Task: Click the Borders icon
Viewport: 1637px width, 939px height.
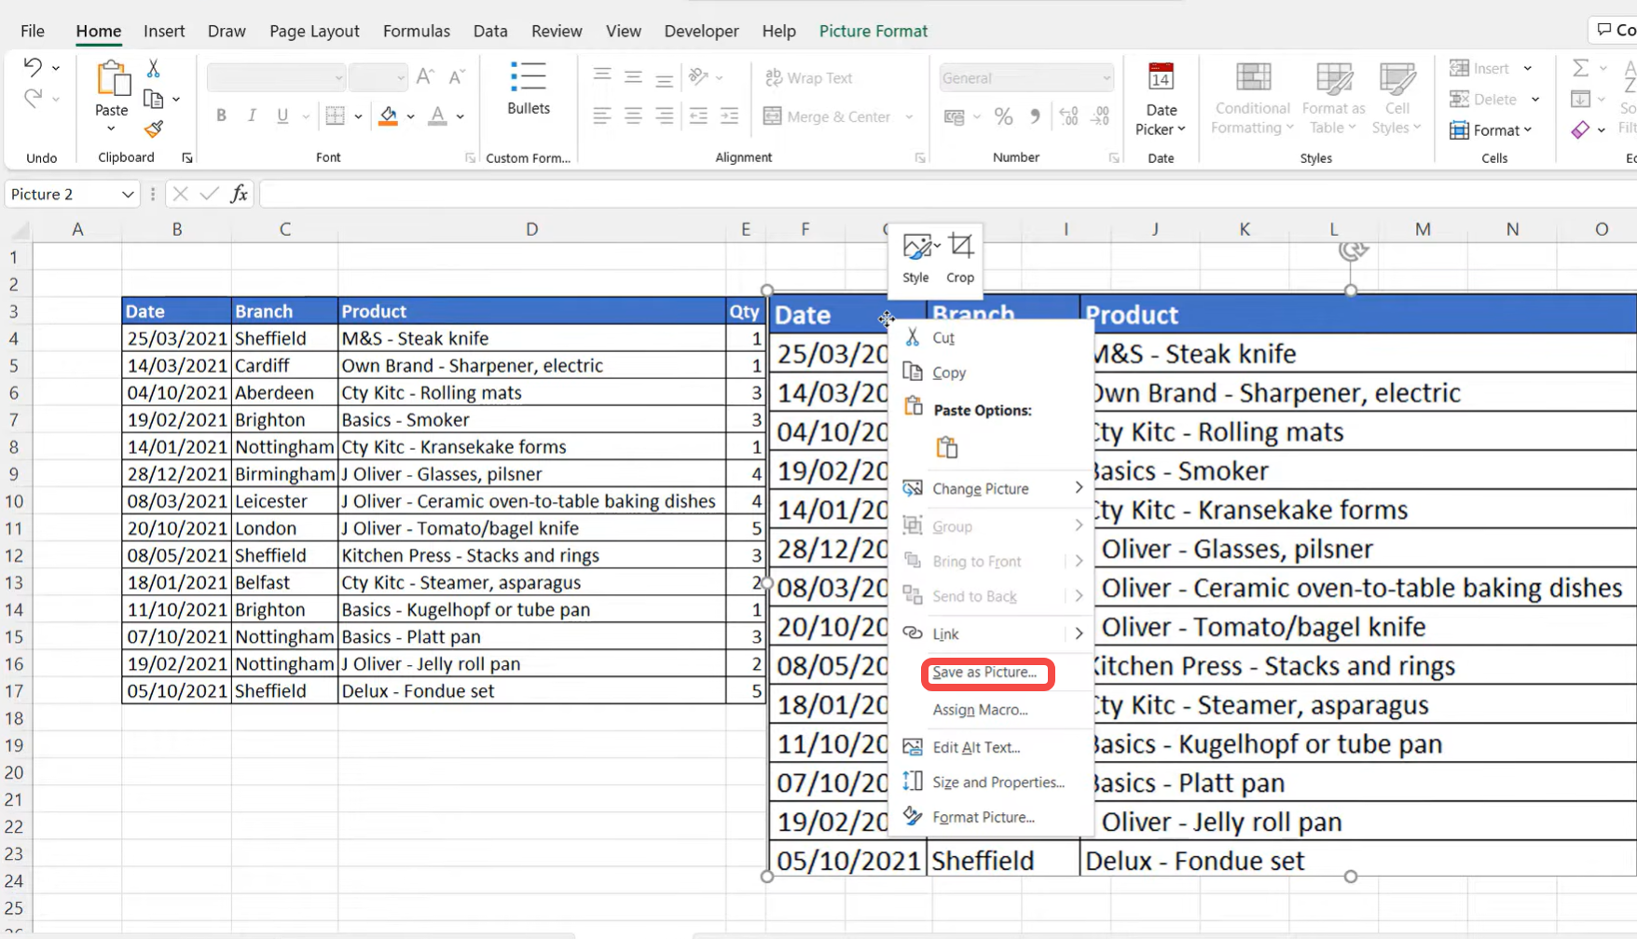Action: 336,116
